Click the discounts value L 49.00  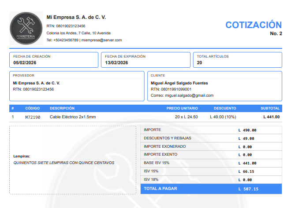click(246, 139)
